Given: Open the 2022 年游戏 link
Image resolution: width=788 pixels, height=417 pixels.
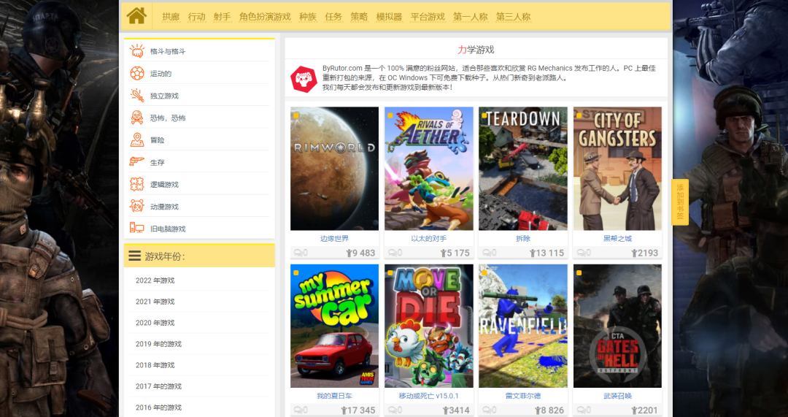Looking at the screenshot, I should [155, 280].
